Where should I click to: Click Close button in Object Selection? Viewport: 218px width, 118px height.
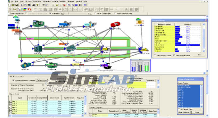click(197, 112)
